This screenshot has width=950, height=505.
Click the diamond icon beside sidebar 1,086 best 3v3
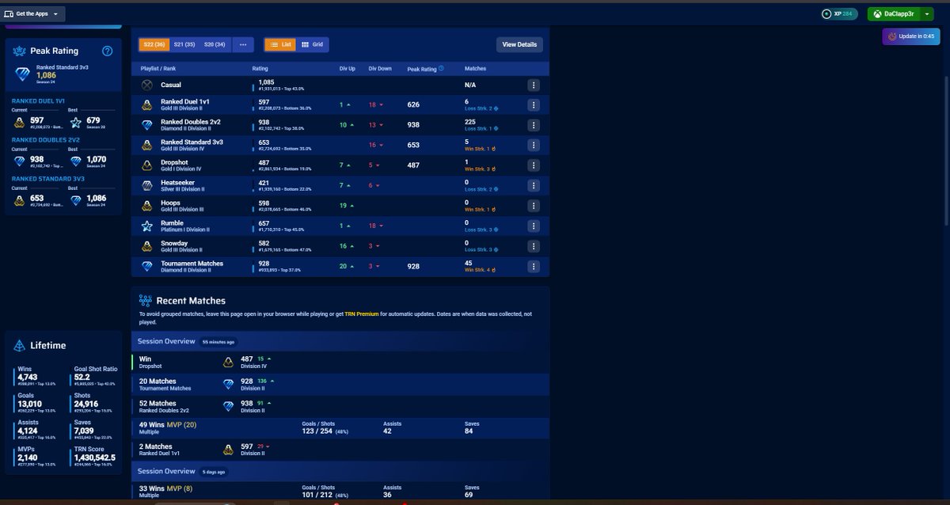coord(75,199)
